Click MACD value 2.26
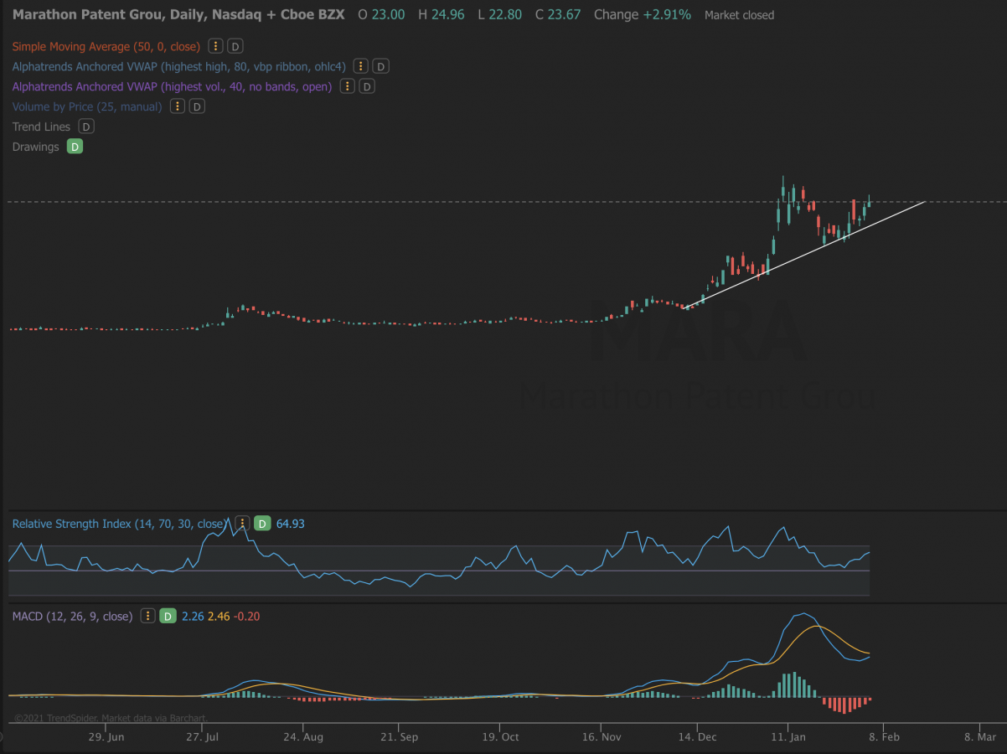 click(192, 616)
